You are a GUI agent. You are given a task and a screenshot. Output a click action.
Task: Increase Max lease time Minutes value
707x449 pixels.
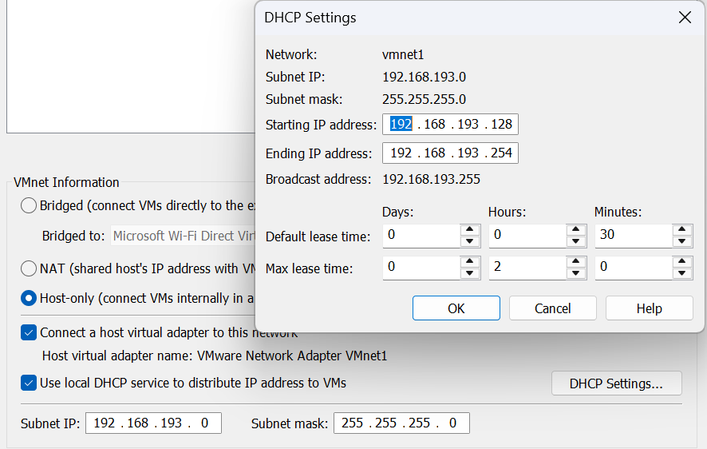tap(681, 262)
